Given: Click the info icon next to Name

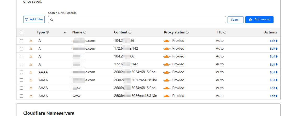Looking at the screenshot, I should (x=85, y=32).
